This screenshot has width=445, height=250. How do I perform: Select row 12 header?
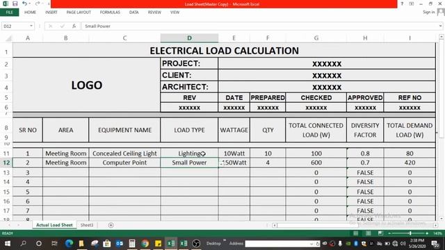click(x=6, y=162)
